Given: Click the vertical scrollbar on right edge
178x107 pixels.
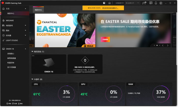Looking at the screenshot, I should [x=177, y=38].
